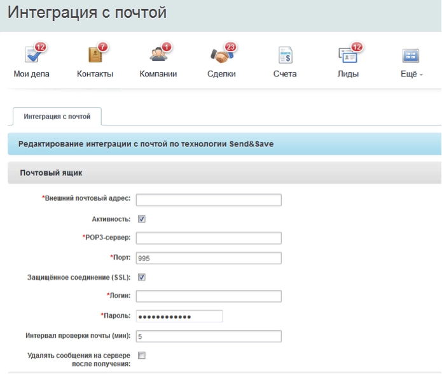Click into the Логин text field
Image resolution: width=442 pixels, height=374 pixels.
pos(209,296)
